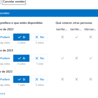Image resolution: width=98 pixels, height=98 pixels.
Task: Click X icon of first voter, first row
Action: (x=63, y=37)
